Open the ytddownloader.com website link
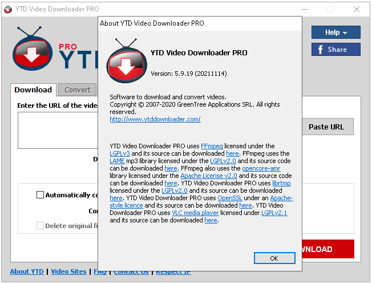 (x=155, y=119)
